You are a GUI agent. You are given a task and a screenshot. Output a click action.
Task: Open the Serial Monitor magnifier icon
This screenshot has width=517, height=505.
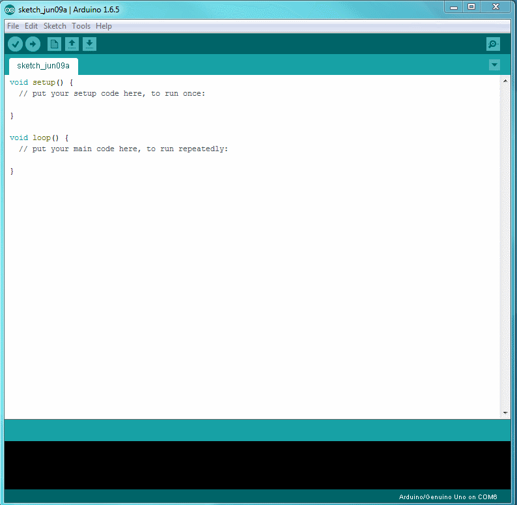tap(493, 44)
